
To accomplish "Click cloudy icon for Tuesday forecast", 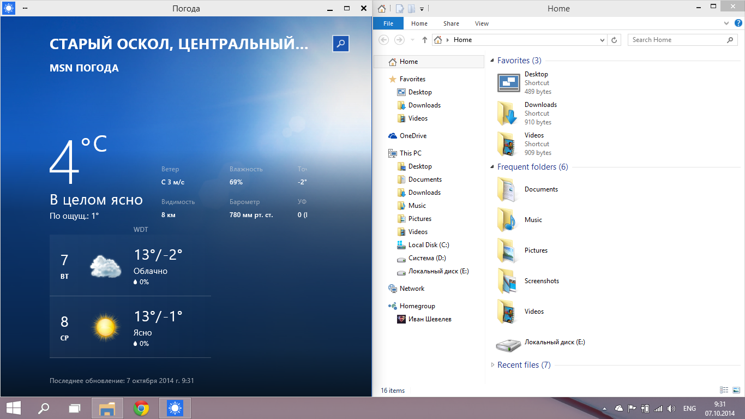I will click(105, 266).
